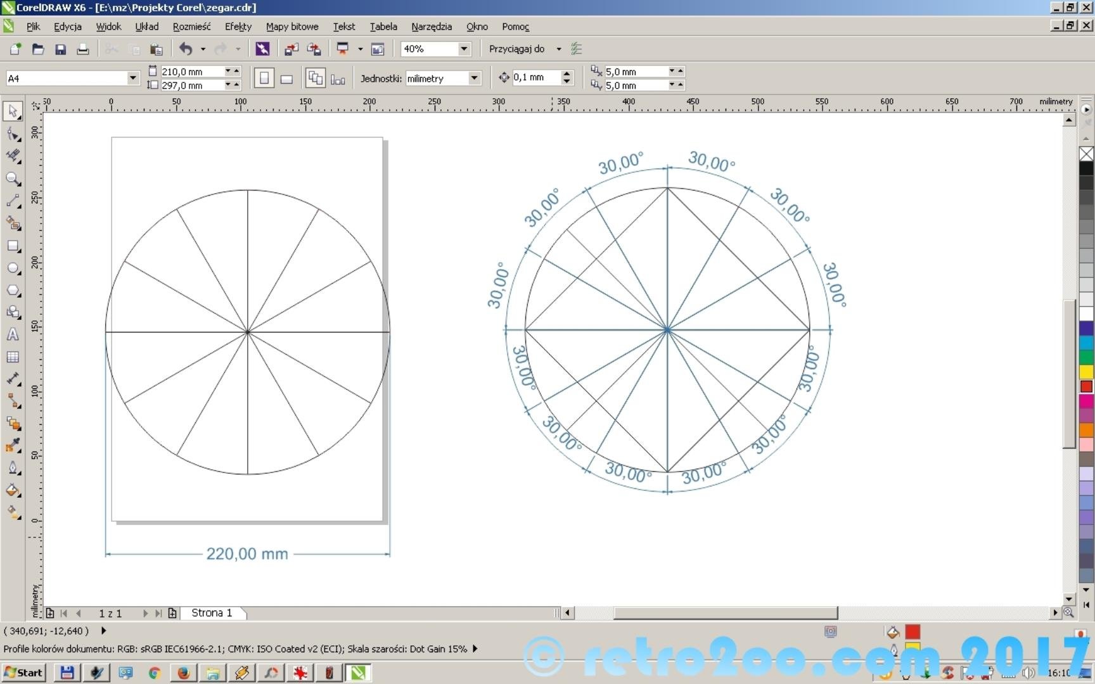Expand the A4 page size dropdown
This screenshot has height=684, width=1095.
point(132,78)
